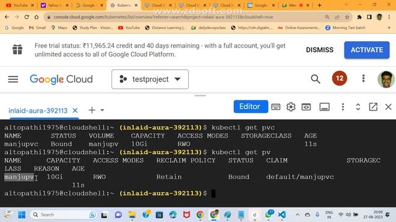Add a new Cloud Shell terminal tab
This screenshot has width=396, height=222.
(92, 110)
